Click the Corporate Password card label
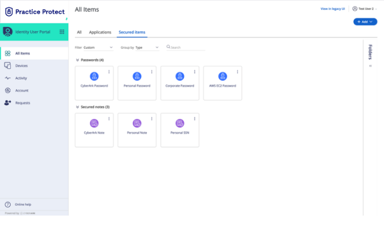Screen dimensions: 384x226 coord(180,86)
